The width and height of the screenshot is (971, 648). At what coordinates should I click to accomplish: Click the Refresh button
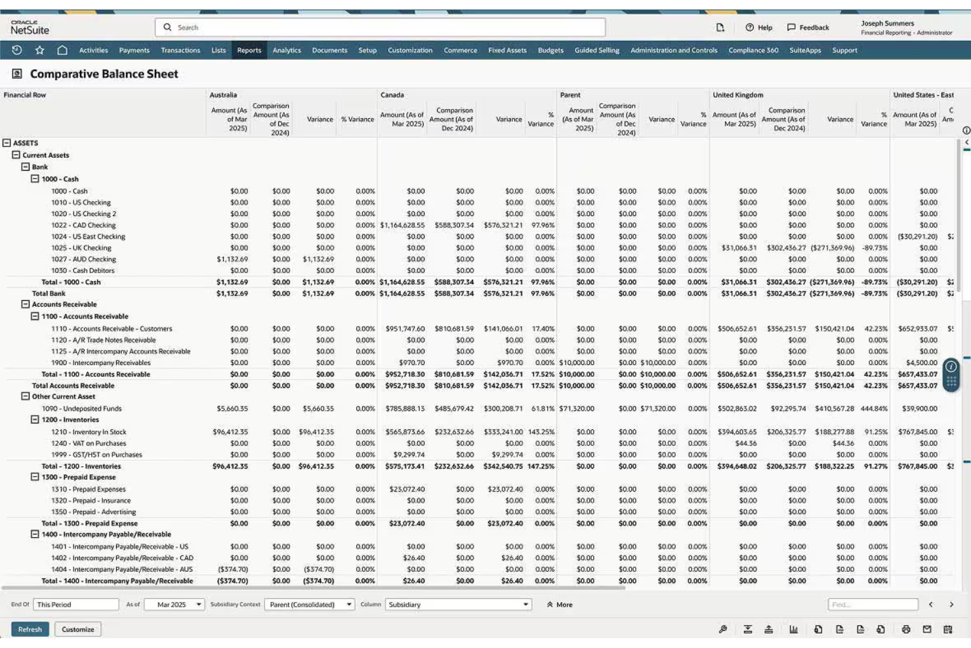click(x=30, y=629)
